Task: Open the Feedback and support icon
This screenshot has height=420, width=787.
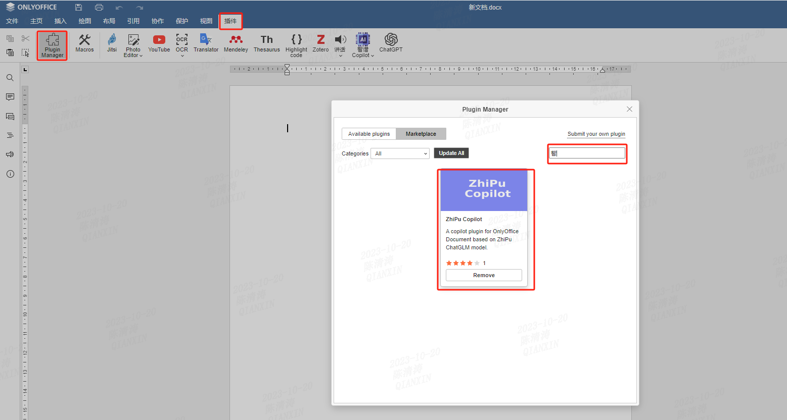Action: point(10,154)
